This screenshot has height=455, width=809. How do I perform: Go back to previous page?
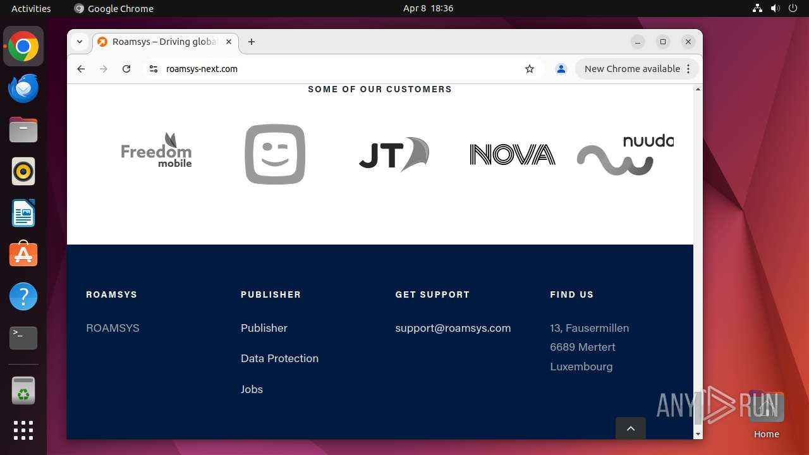click(x=81, y=69)
